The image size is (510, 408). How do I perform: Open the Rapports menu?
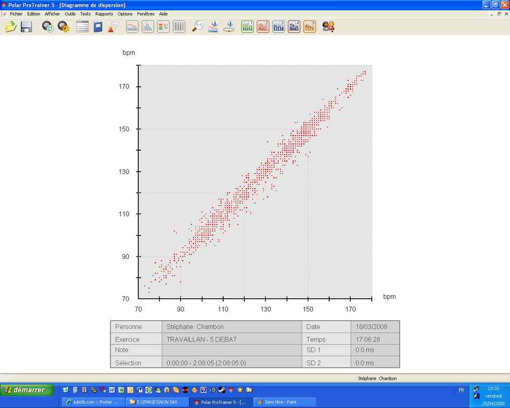[x=104, y=14]
